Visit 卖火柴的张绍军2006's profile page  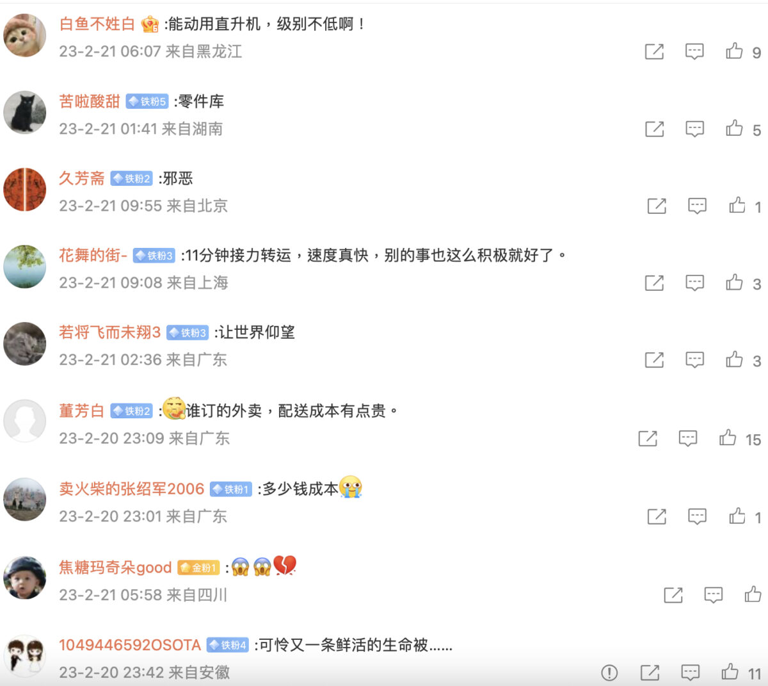(132, 489)
